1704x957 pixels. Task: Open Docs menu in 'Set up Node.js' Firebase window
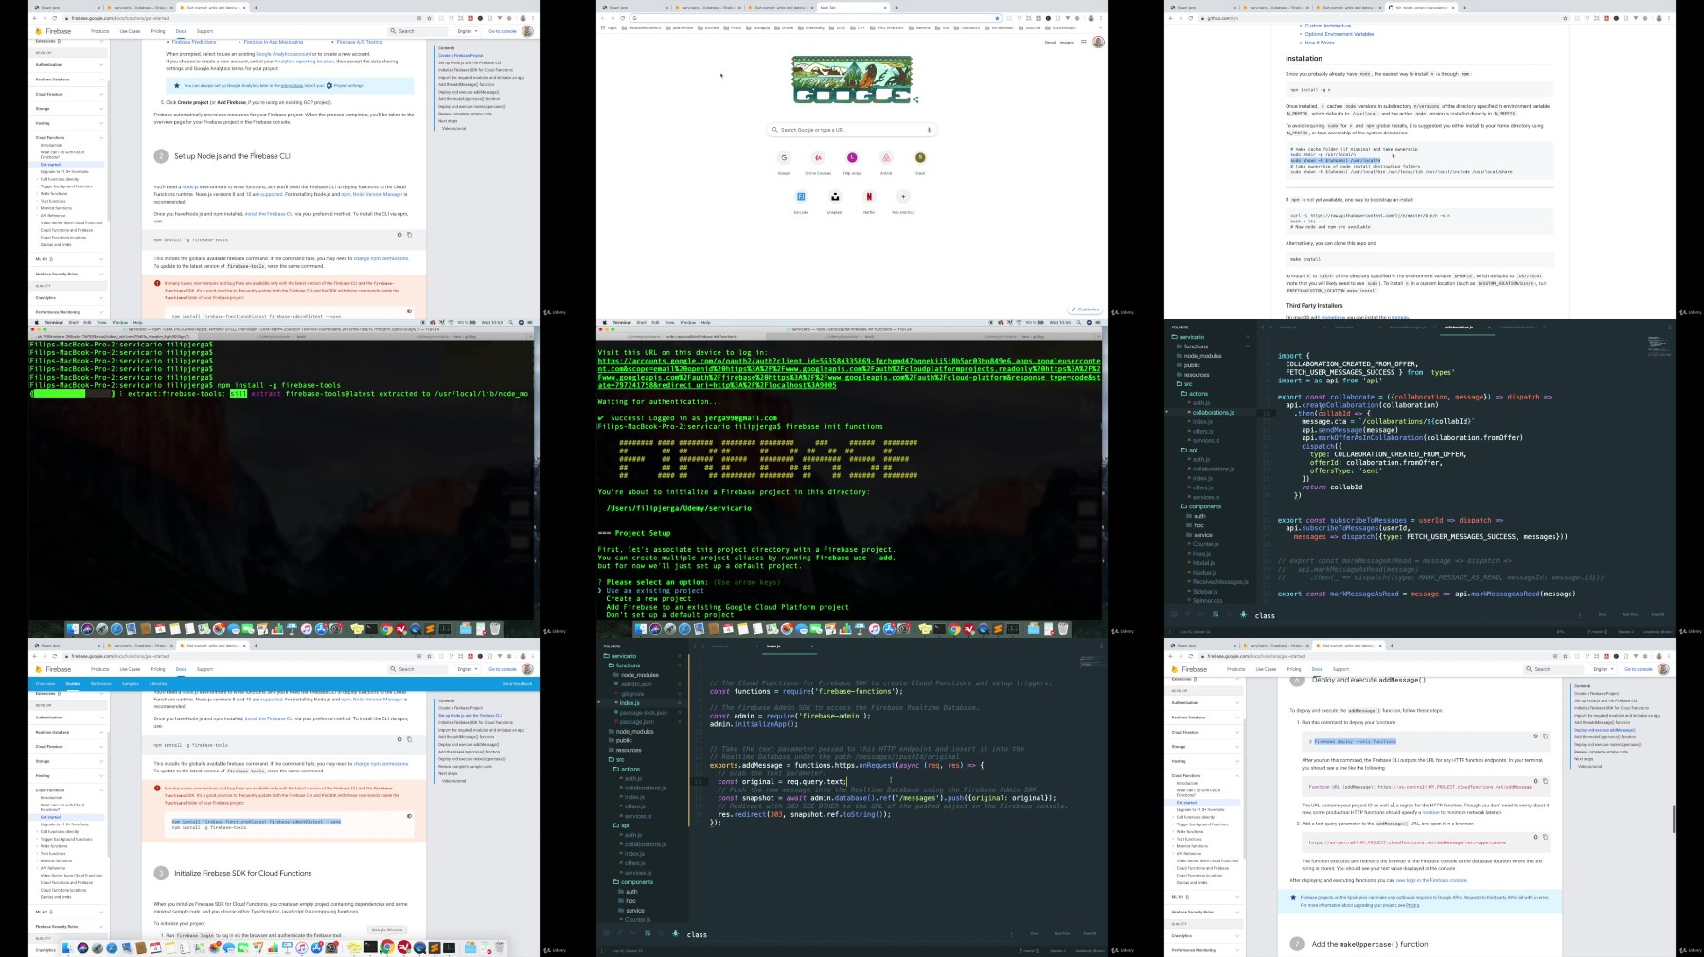coord(181,31)
